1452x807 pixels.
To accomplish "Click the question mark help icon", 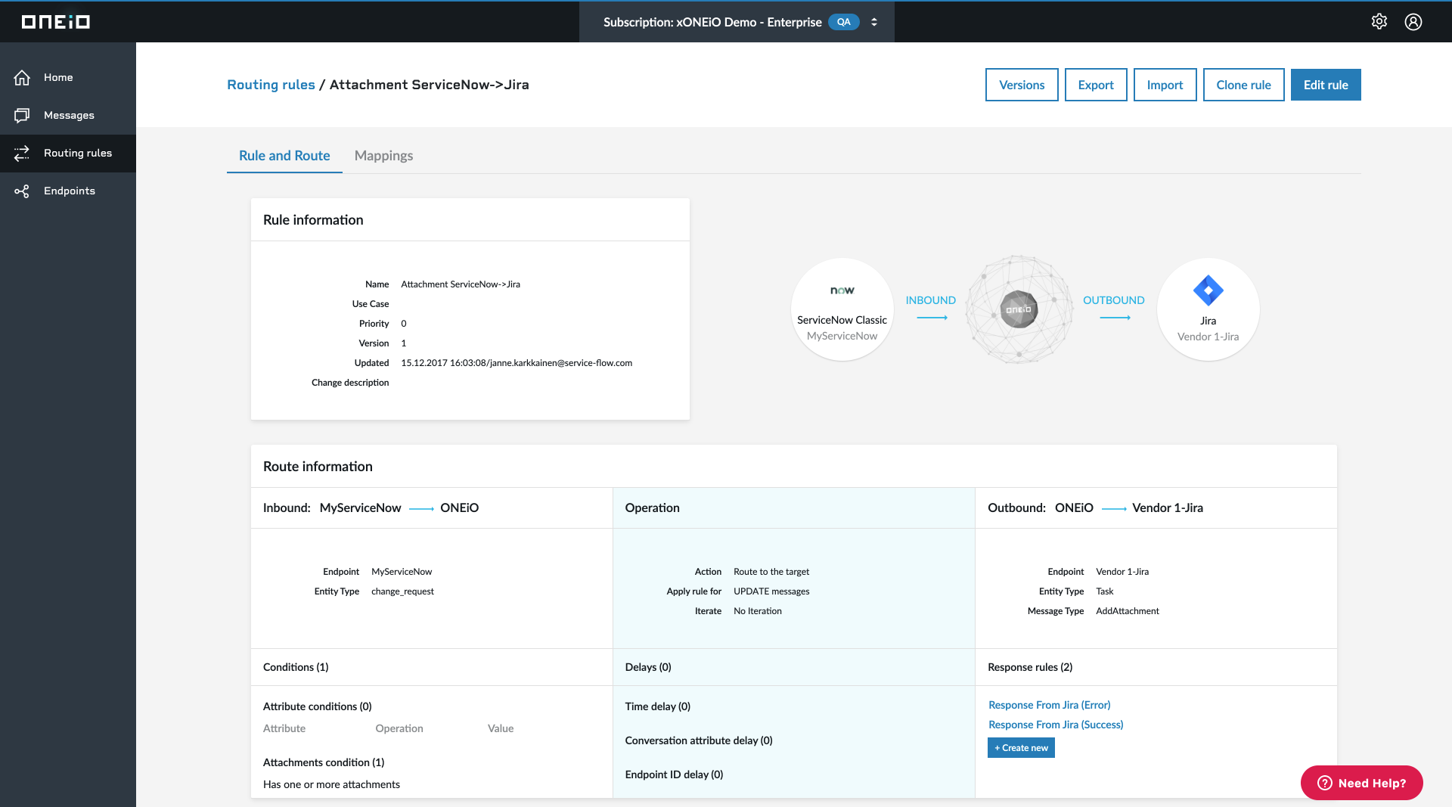I will 1324,783.
